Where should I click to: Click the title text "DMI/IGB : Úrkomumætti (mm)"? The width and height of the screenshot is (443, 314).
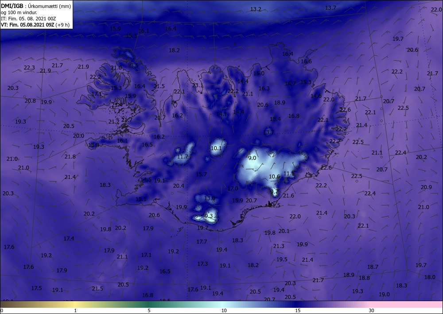[x=36, y=6]
